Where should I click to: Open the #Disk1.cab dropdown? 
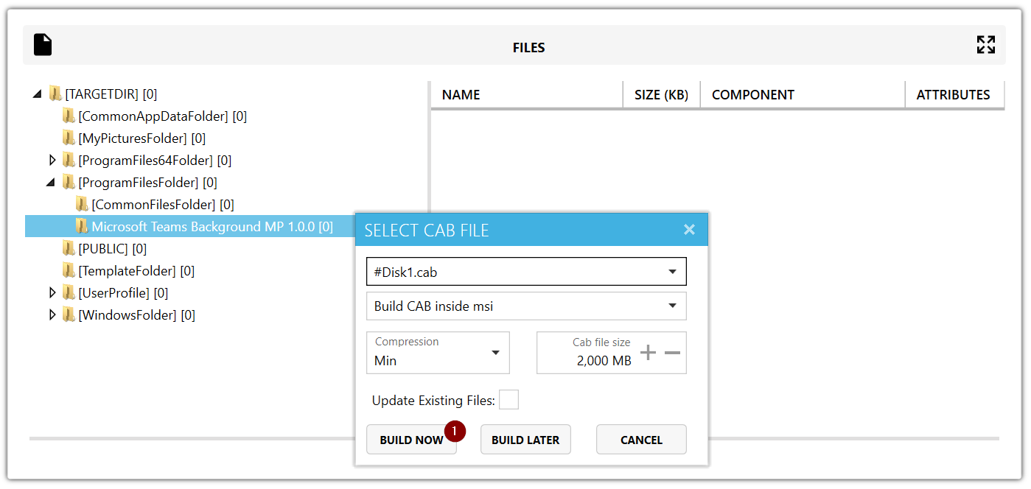(x=526, y=272)
